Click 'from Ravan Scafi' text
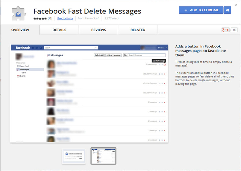The height and width of the screenshot is (171, 241). 88,19
